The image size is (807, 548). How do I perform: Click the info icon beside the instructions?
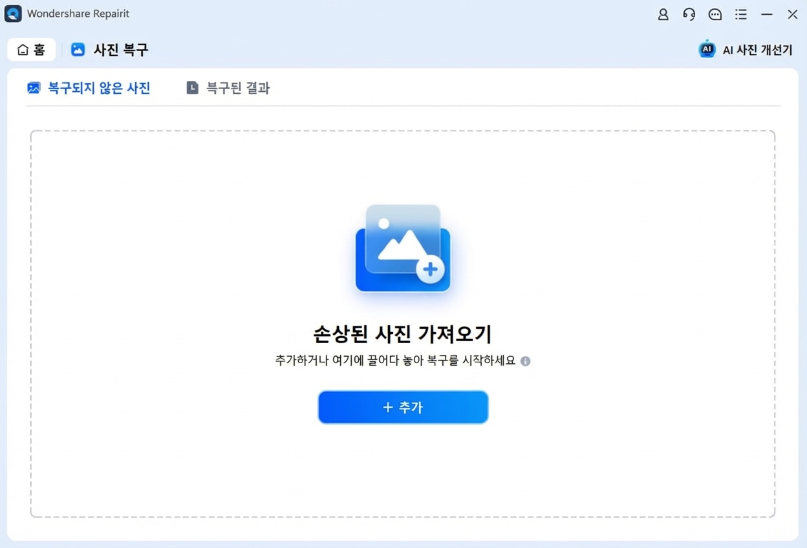pos(525,361)
